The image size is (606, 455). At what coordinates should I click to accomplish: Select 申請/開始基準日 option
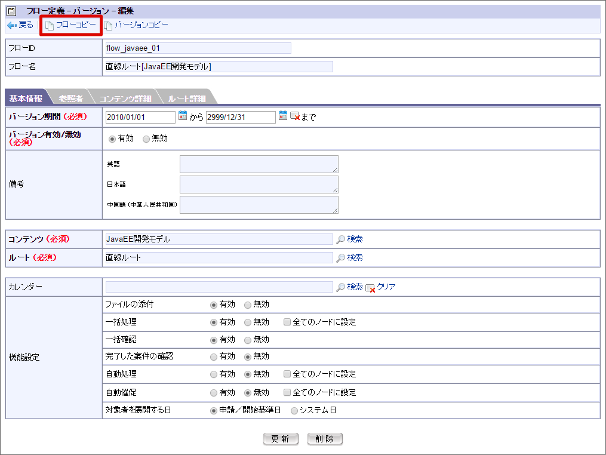click(213, 411)
